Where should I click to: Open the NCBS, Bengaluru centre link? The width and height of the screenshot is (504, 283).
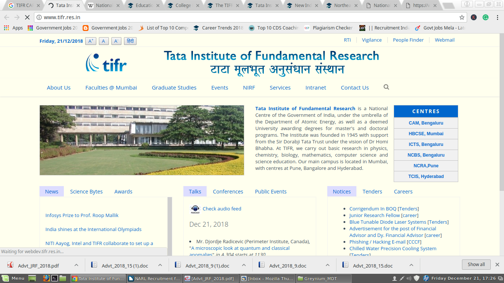click(426, 155)
